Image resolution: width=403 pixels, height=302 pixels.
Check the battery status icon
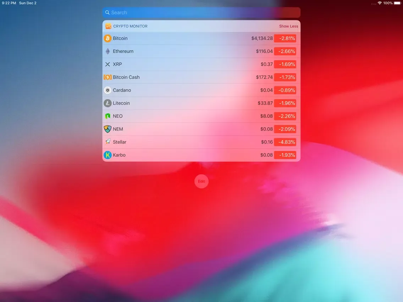click(x=397, y=3)
